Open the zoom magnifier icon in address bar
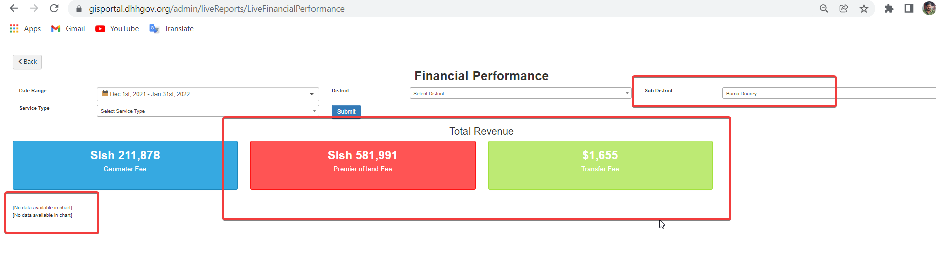The height and width of the screenshot is (271, 936). (824, 8)
